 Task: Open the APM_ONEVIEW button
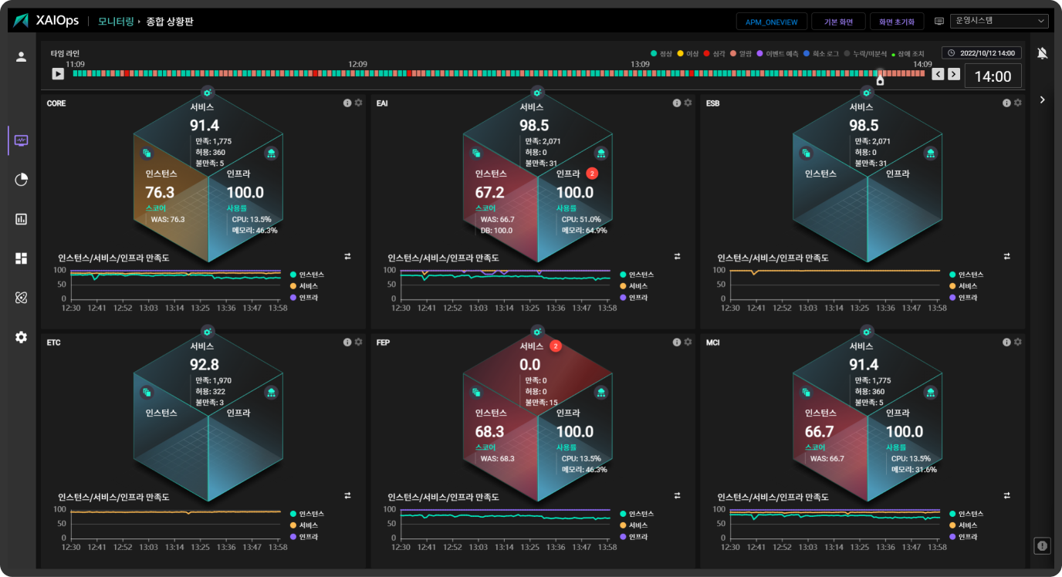click(772, 22)
